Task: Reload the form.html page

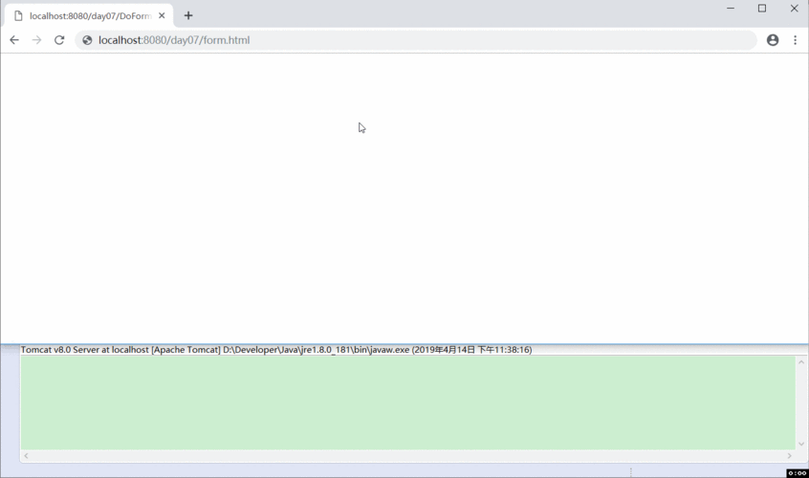Action: pyautogui.click(x=59, y=40)
